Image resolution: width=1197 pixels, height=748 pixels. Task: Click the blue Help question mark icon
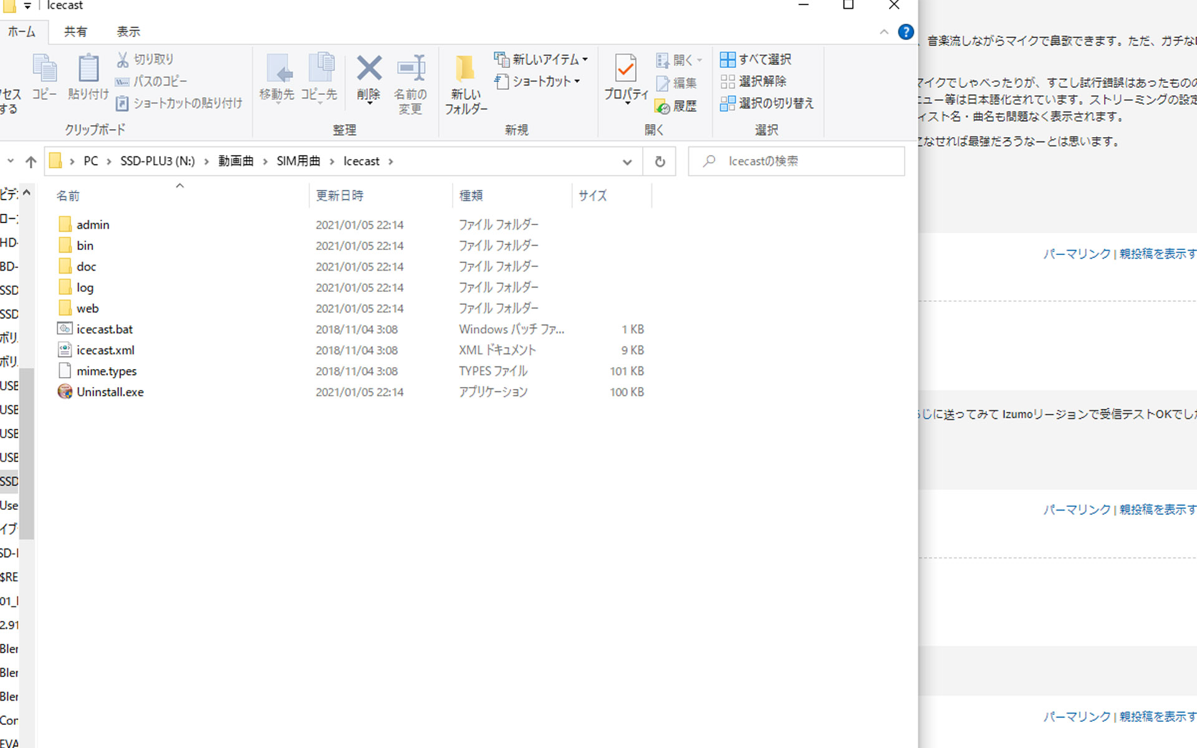[906, 32]
